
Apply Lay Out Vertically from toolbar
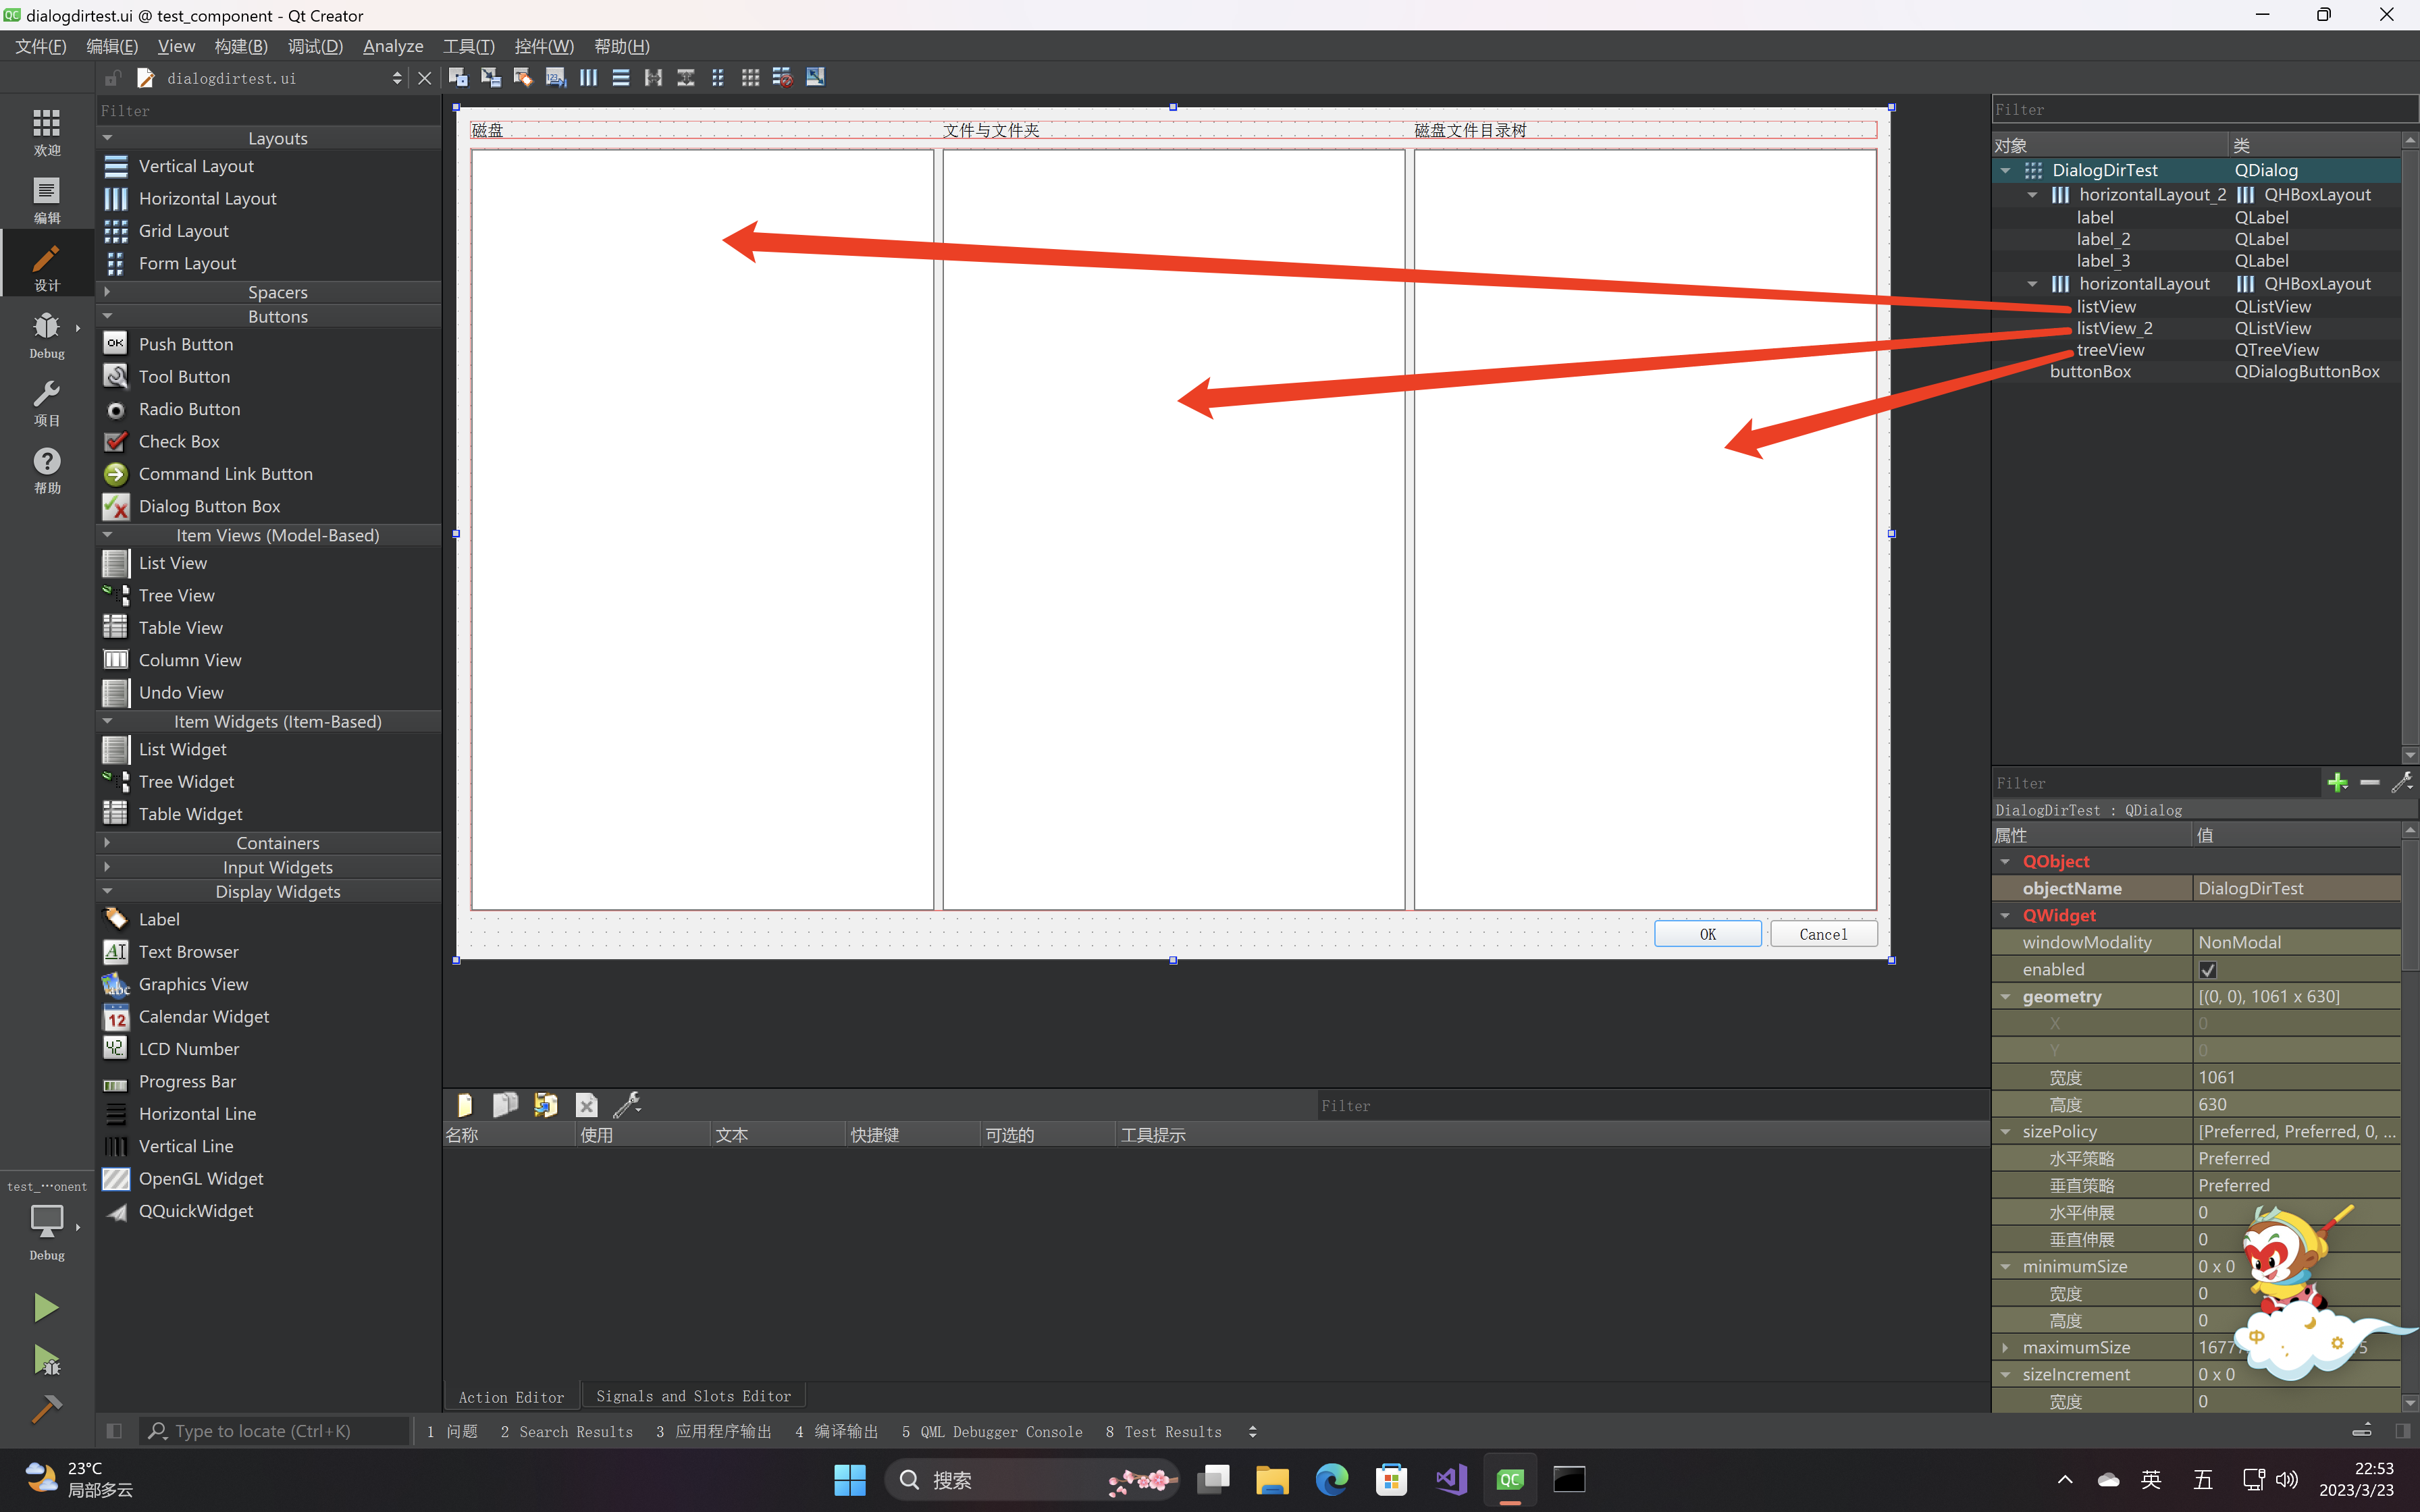click(620, 77)
